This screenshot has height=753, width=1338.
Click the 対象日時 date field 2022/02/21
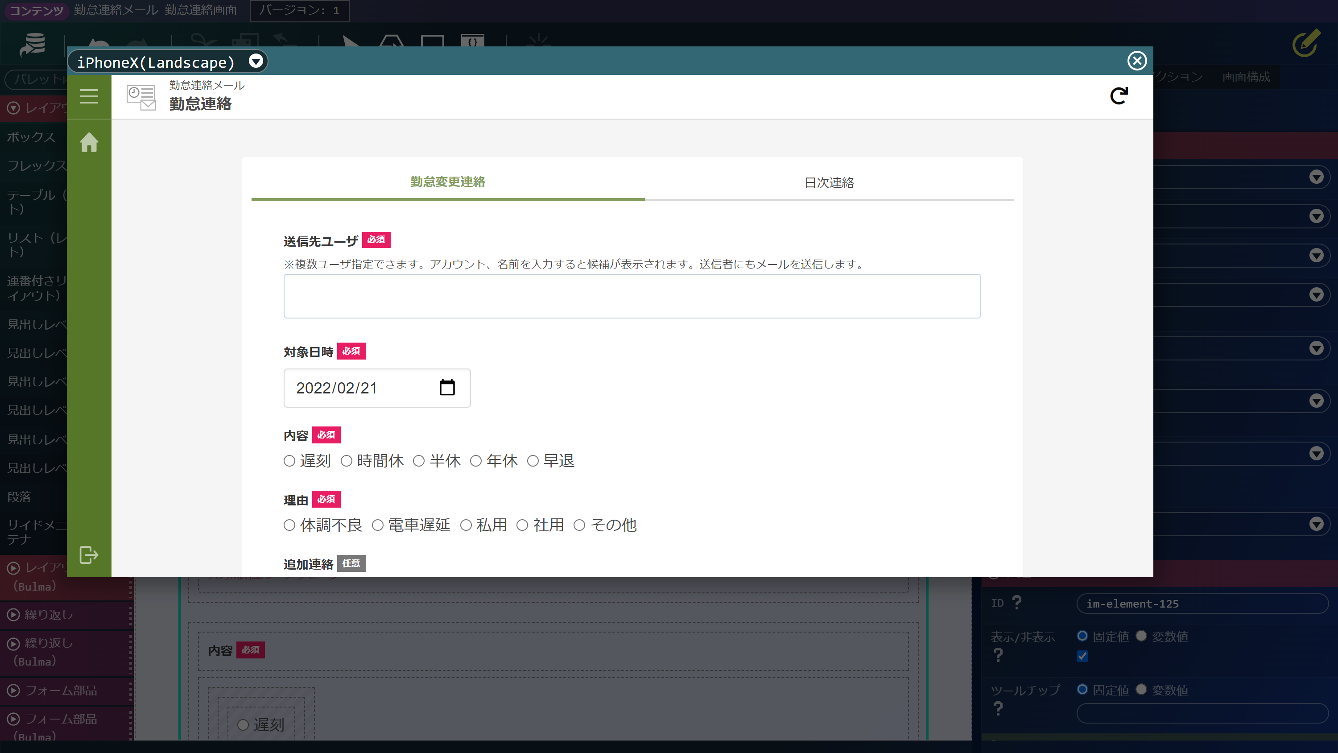(377, 388)
